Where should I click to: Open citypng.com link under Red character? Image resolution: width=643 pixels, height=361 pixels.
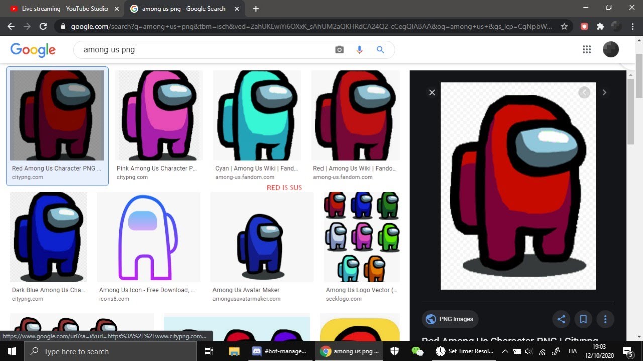click(28, 177)
